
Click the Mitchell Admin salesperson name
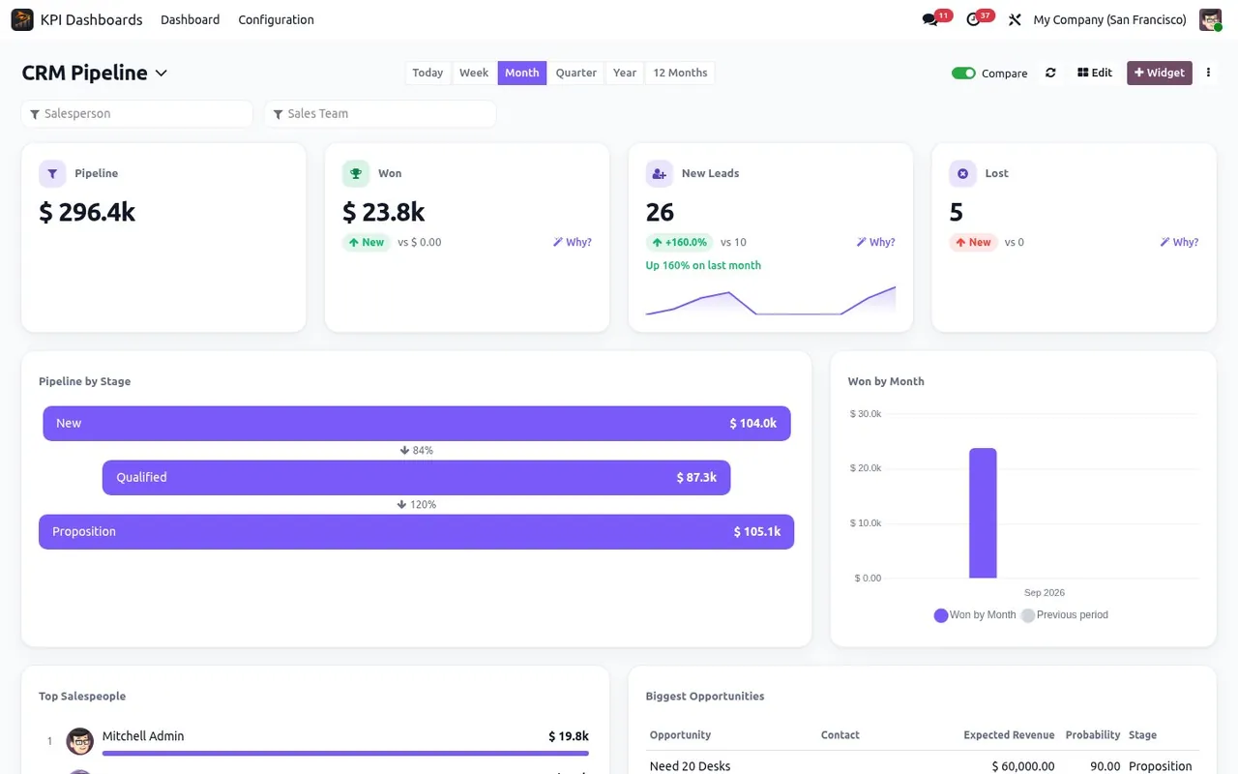tap(143, 736)
